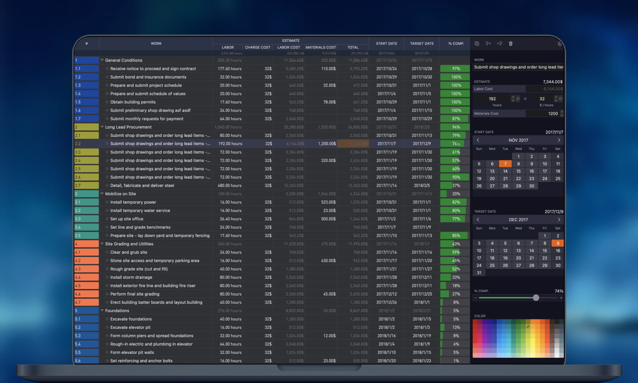
Task: Click the reset icon beside the hours stepper
Action: [518, 99]
